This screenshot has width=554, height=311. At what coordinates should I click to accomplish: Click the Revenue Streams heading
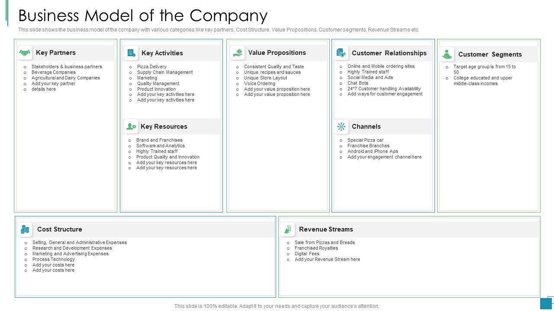pyautogui.click(x=326, y=229)
